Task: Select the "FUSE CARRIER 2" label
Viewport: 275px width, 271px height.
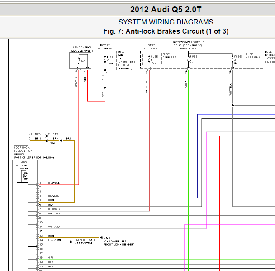Action: (x=170, y=56)
